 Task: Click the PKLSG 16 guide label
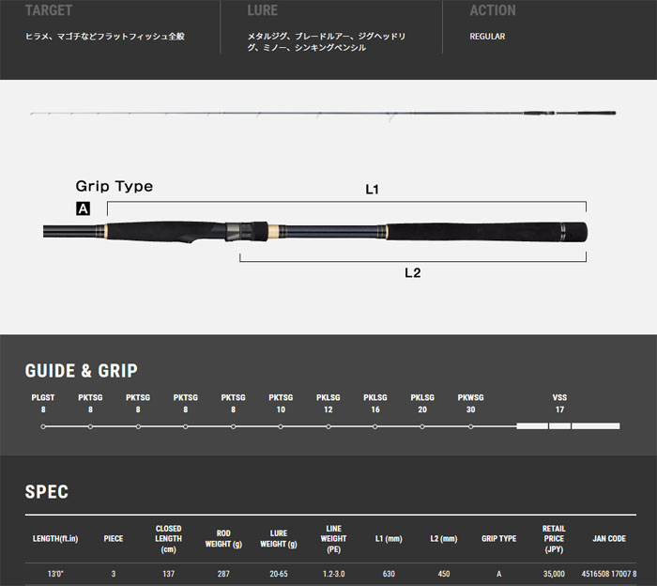point(375,403)
